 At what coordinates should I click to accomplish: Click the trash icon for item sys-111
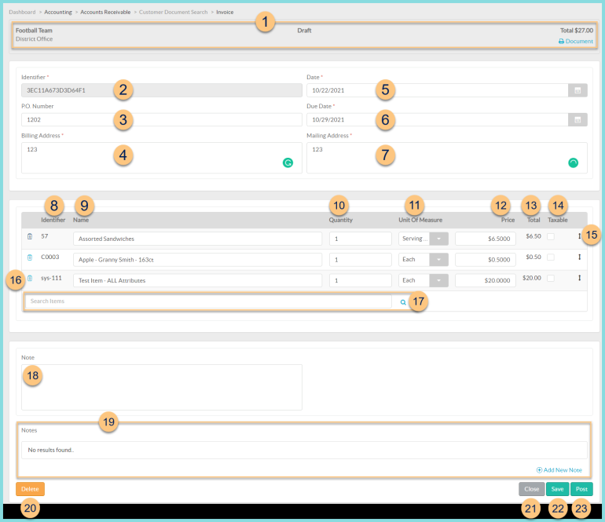(x=30, y=278)
